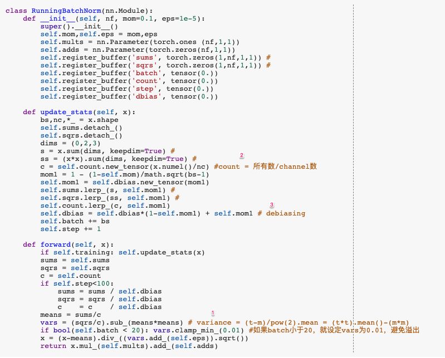
Task: Click the 'def __init__' definition line
Action: [x=114, y=19]
